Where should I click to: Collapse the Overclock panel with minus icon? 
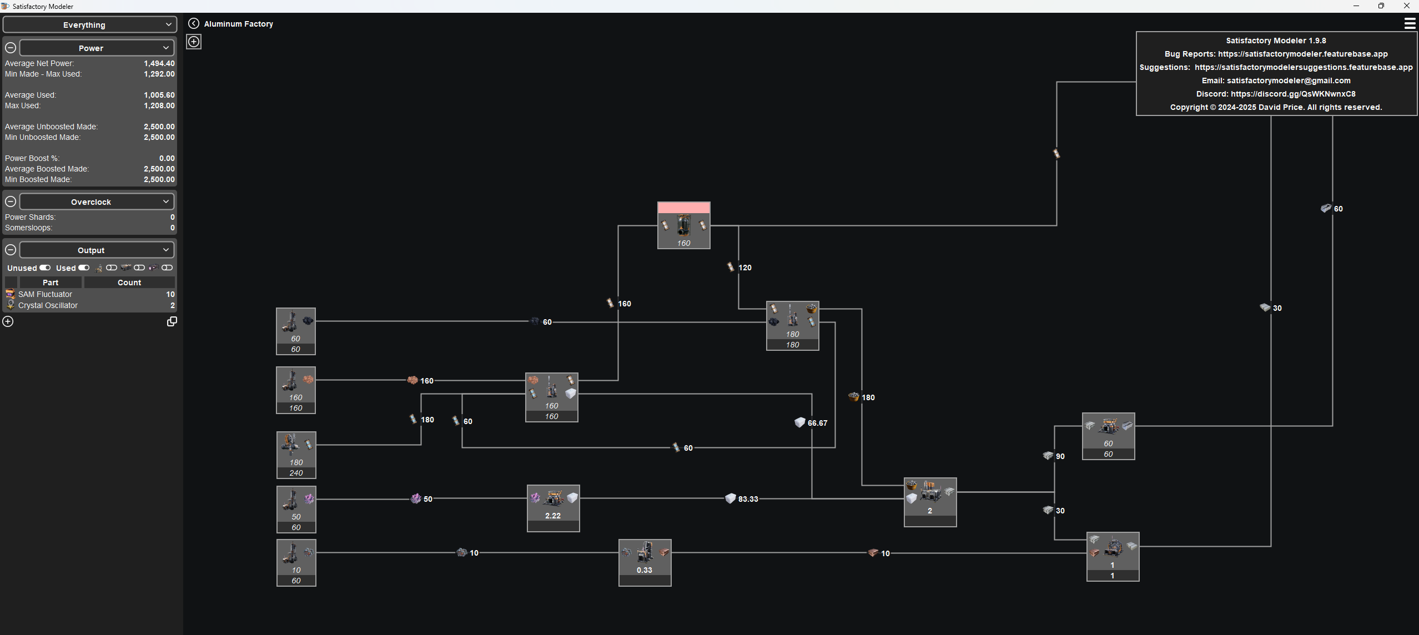click(11, 201)
